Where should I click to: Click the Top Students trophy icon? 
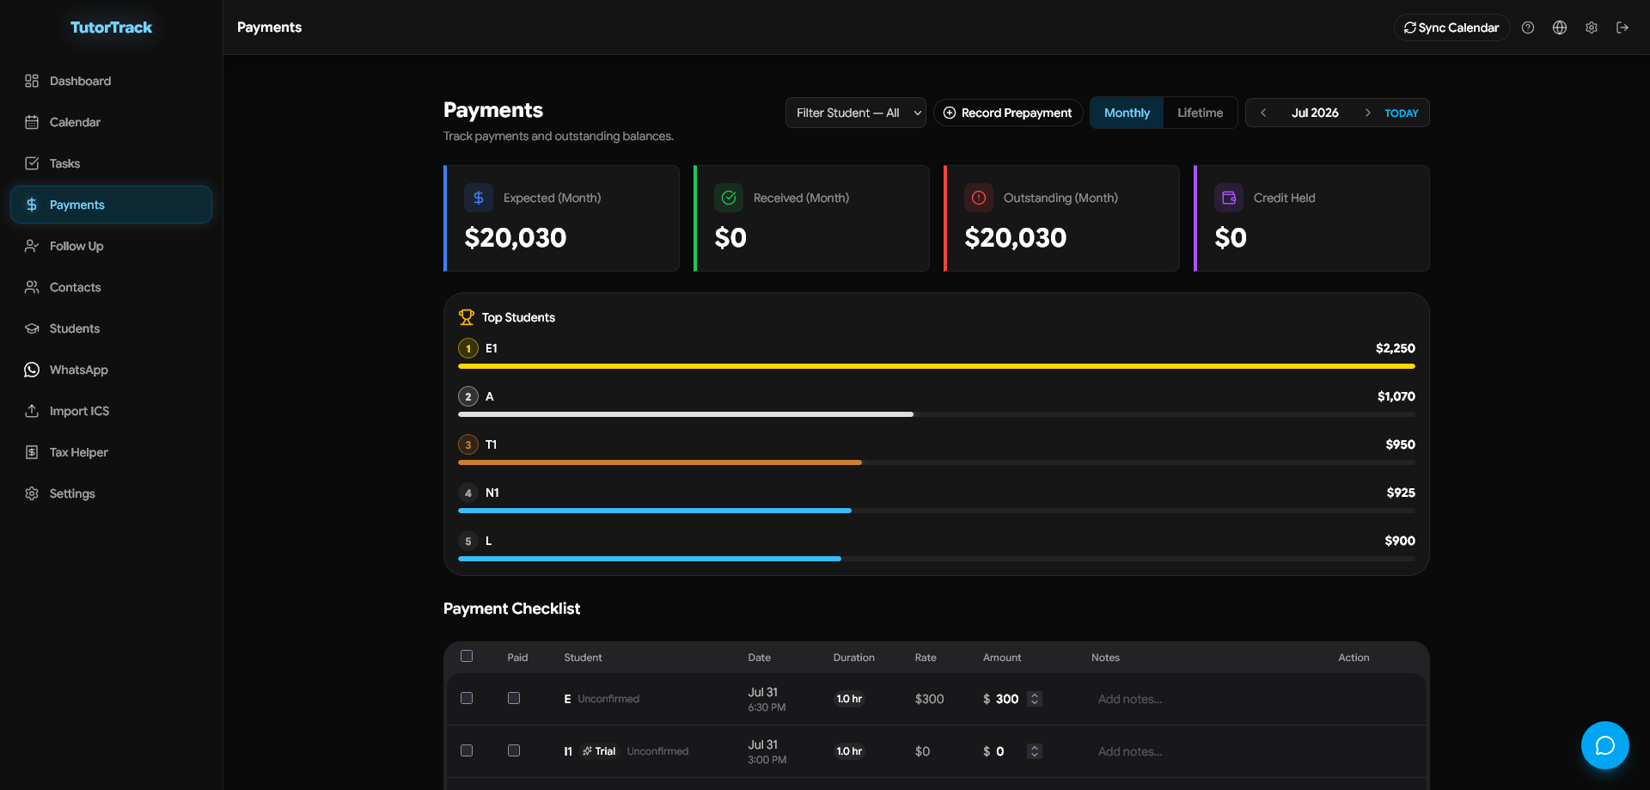pyautogui.click(x=467, y=317)
